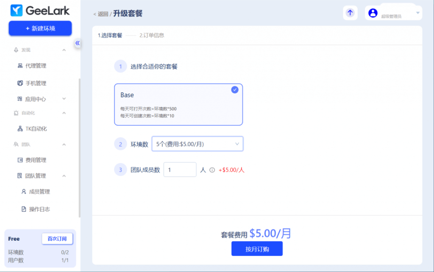The image size is (434, 272).
Task: Open account dropdown arrow at top right
Action: [418, 13]
